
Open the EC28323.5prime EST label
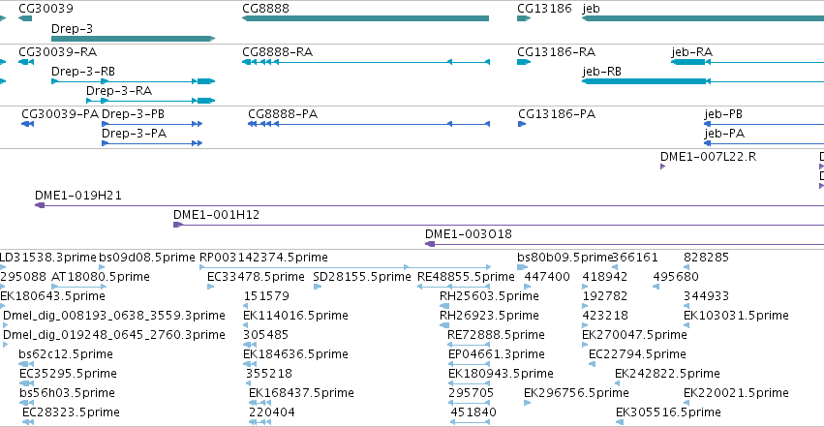pos(71,412)
